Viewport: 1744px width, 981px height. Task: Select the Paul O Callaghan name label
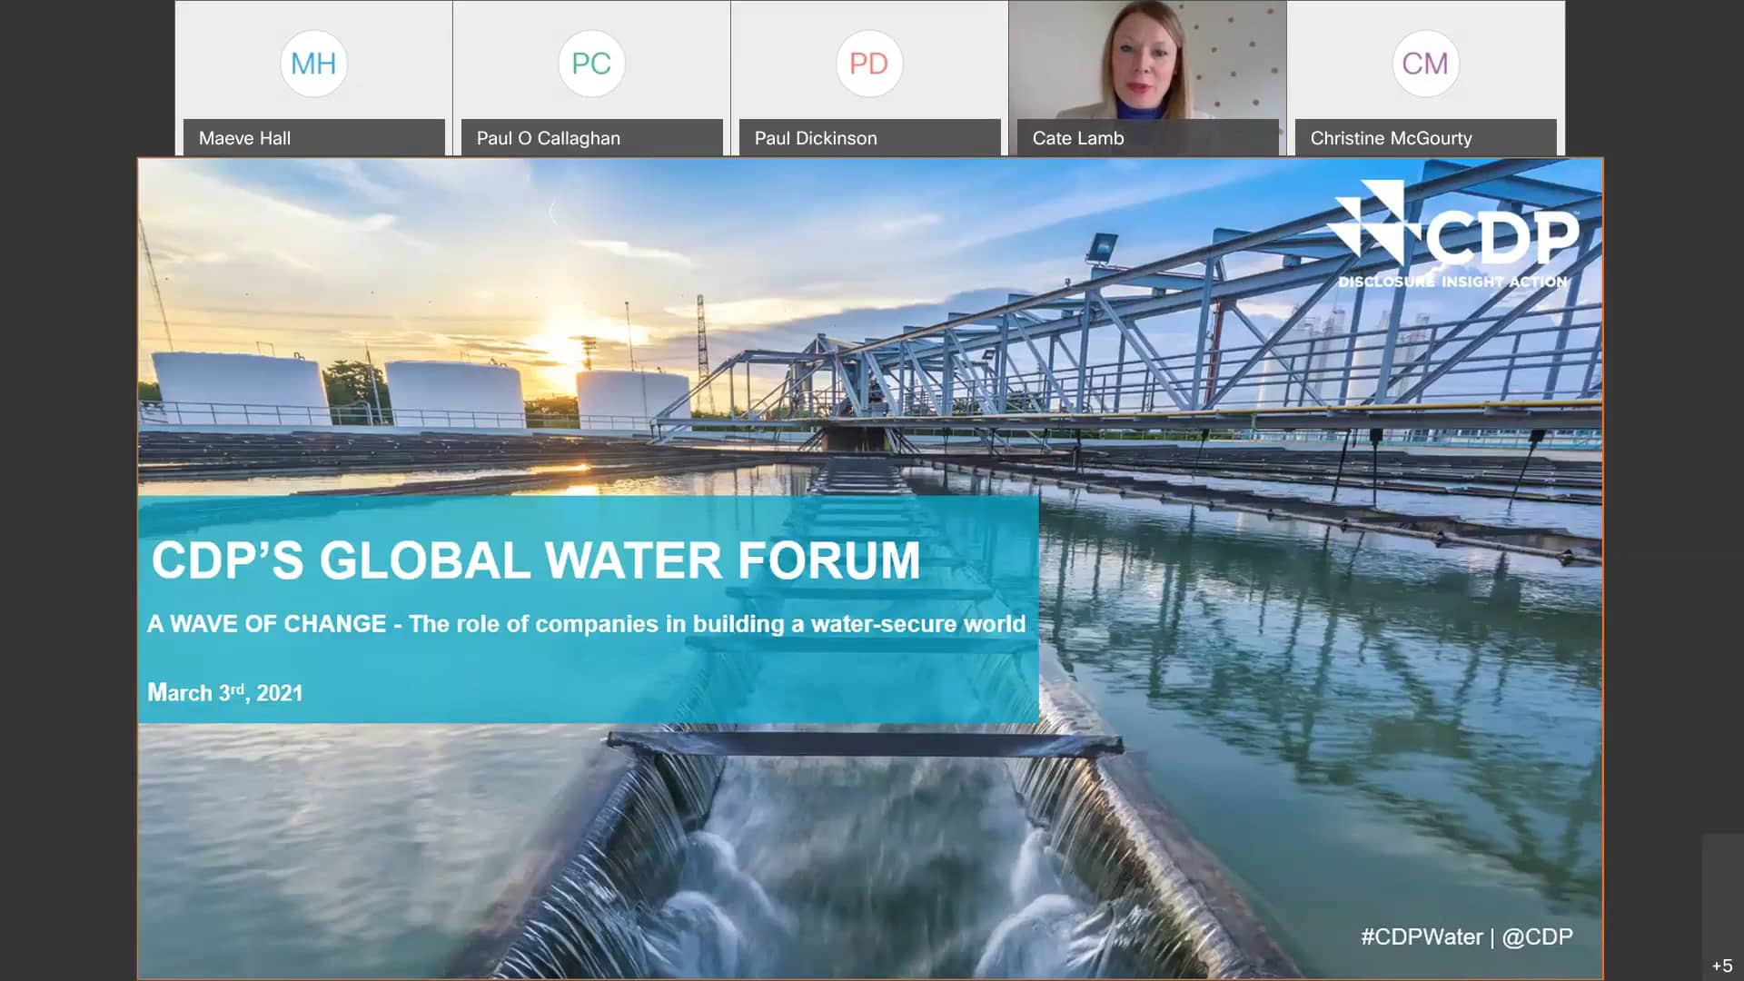548,138
